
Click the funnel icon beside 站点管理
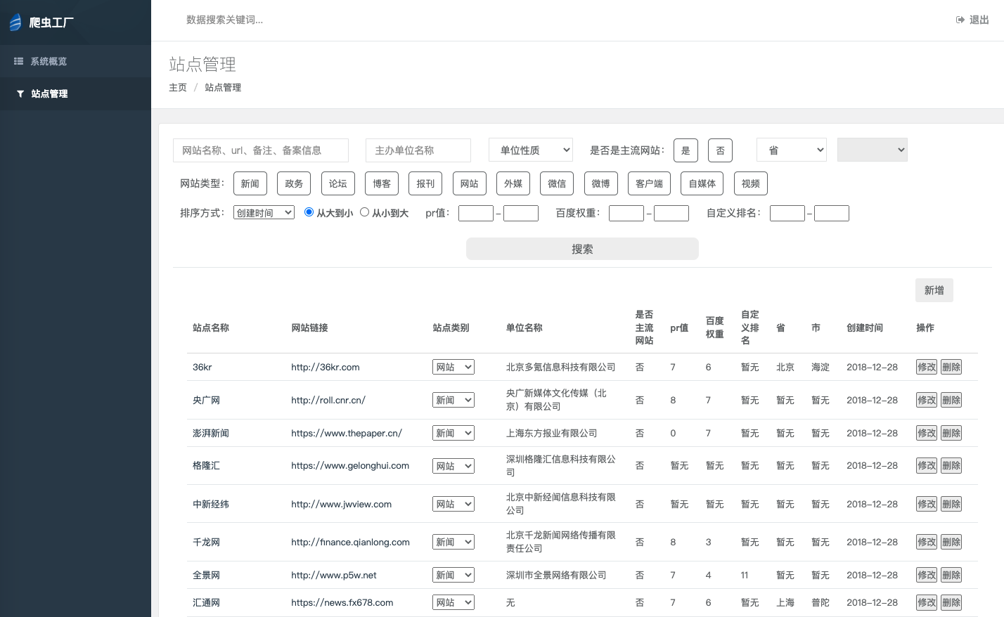(x=20, y=93)
